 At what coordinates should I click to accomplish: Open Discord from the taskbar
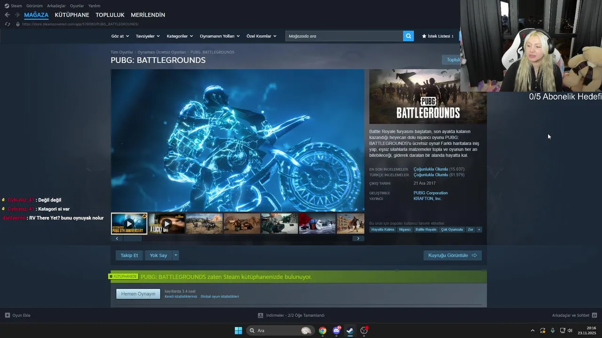(336, 330)
